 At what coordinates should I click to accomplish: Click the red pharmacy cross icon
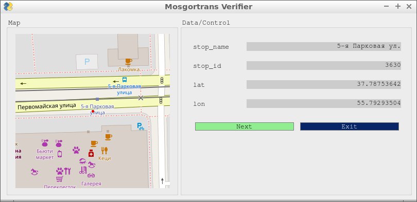91,153
